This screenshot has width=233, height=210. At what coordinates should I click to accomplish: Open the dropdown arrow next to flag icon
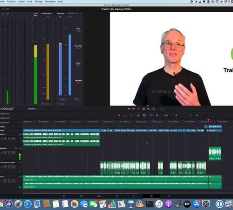[x=153, y=115]
